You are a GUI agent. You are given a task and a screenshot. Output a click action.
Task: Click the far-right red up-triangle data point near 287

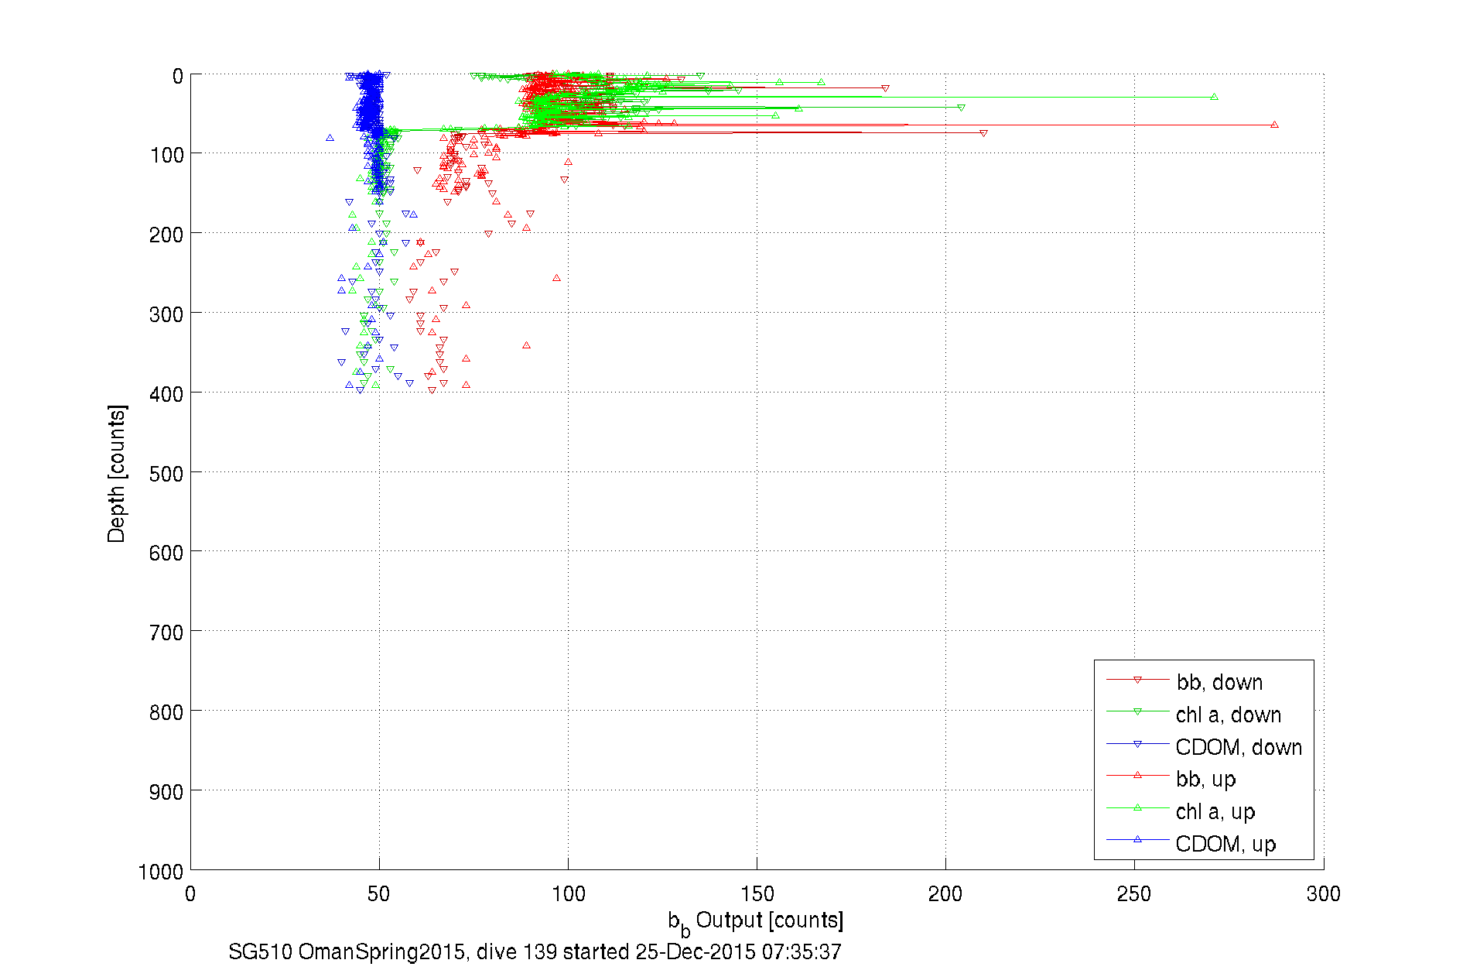[x=1274, y=125]
